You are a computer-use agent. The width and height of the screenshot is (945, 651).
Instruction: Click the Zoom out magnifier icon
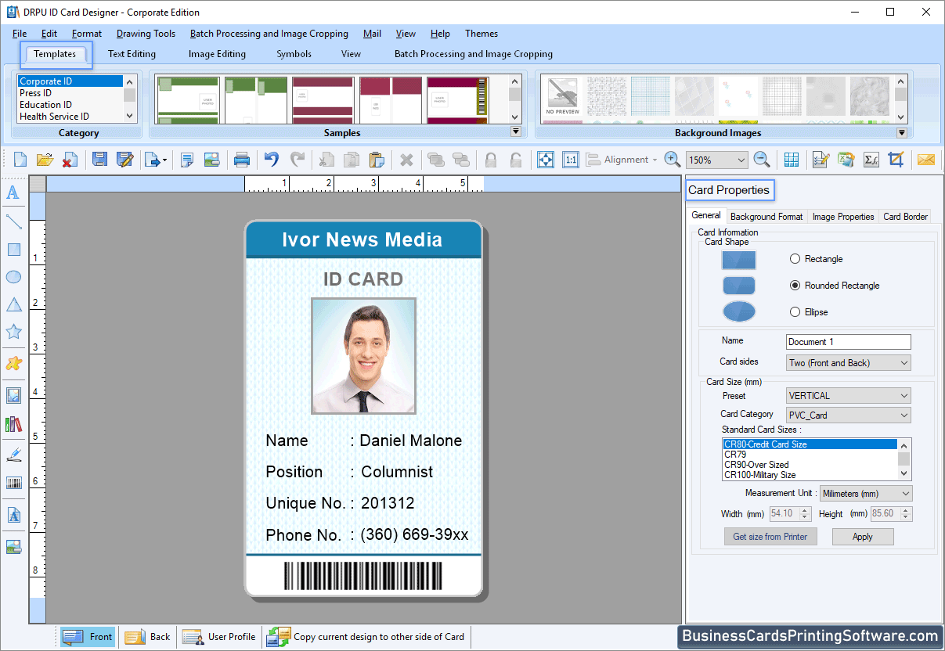(762, 160)
